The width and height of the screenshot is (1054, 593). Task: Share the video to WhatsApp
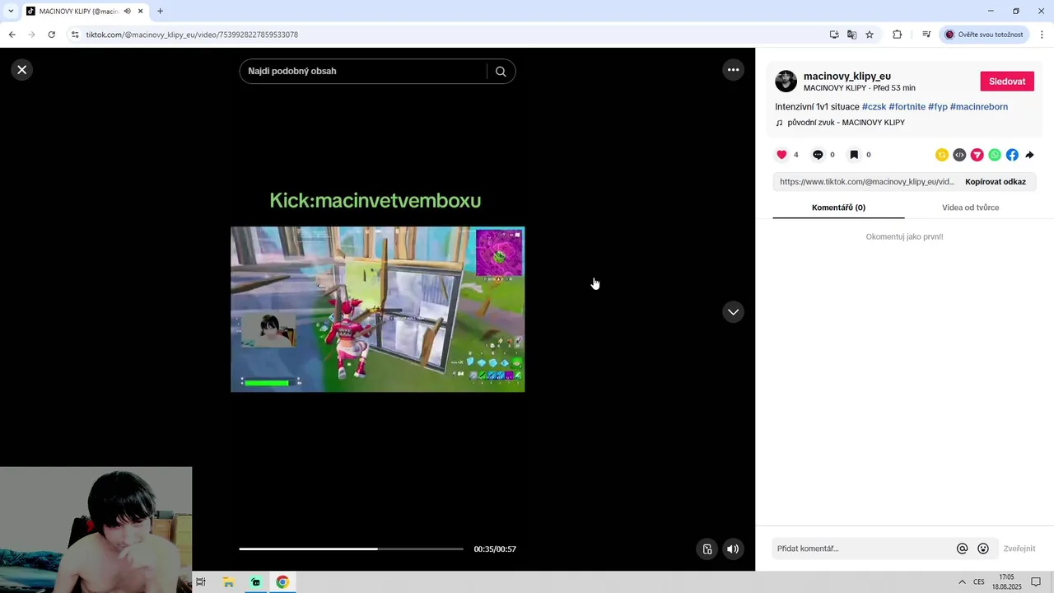(x=995, y=155)
